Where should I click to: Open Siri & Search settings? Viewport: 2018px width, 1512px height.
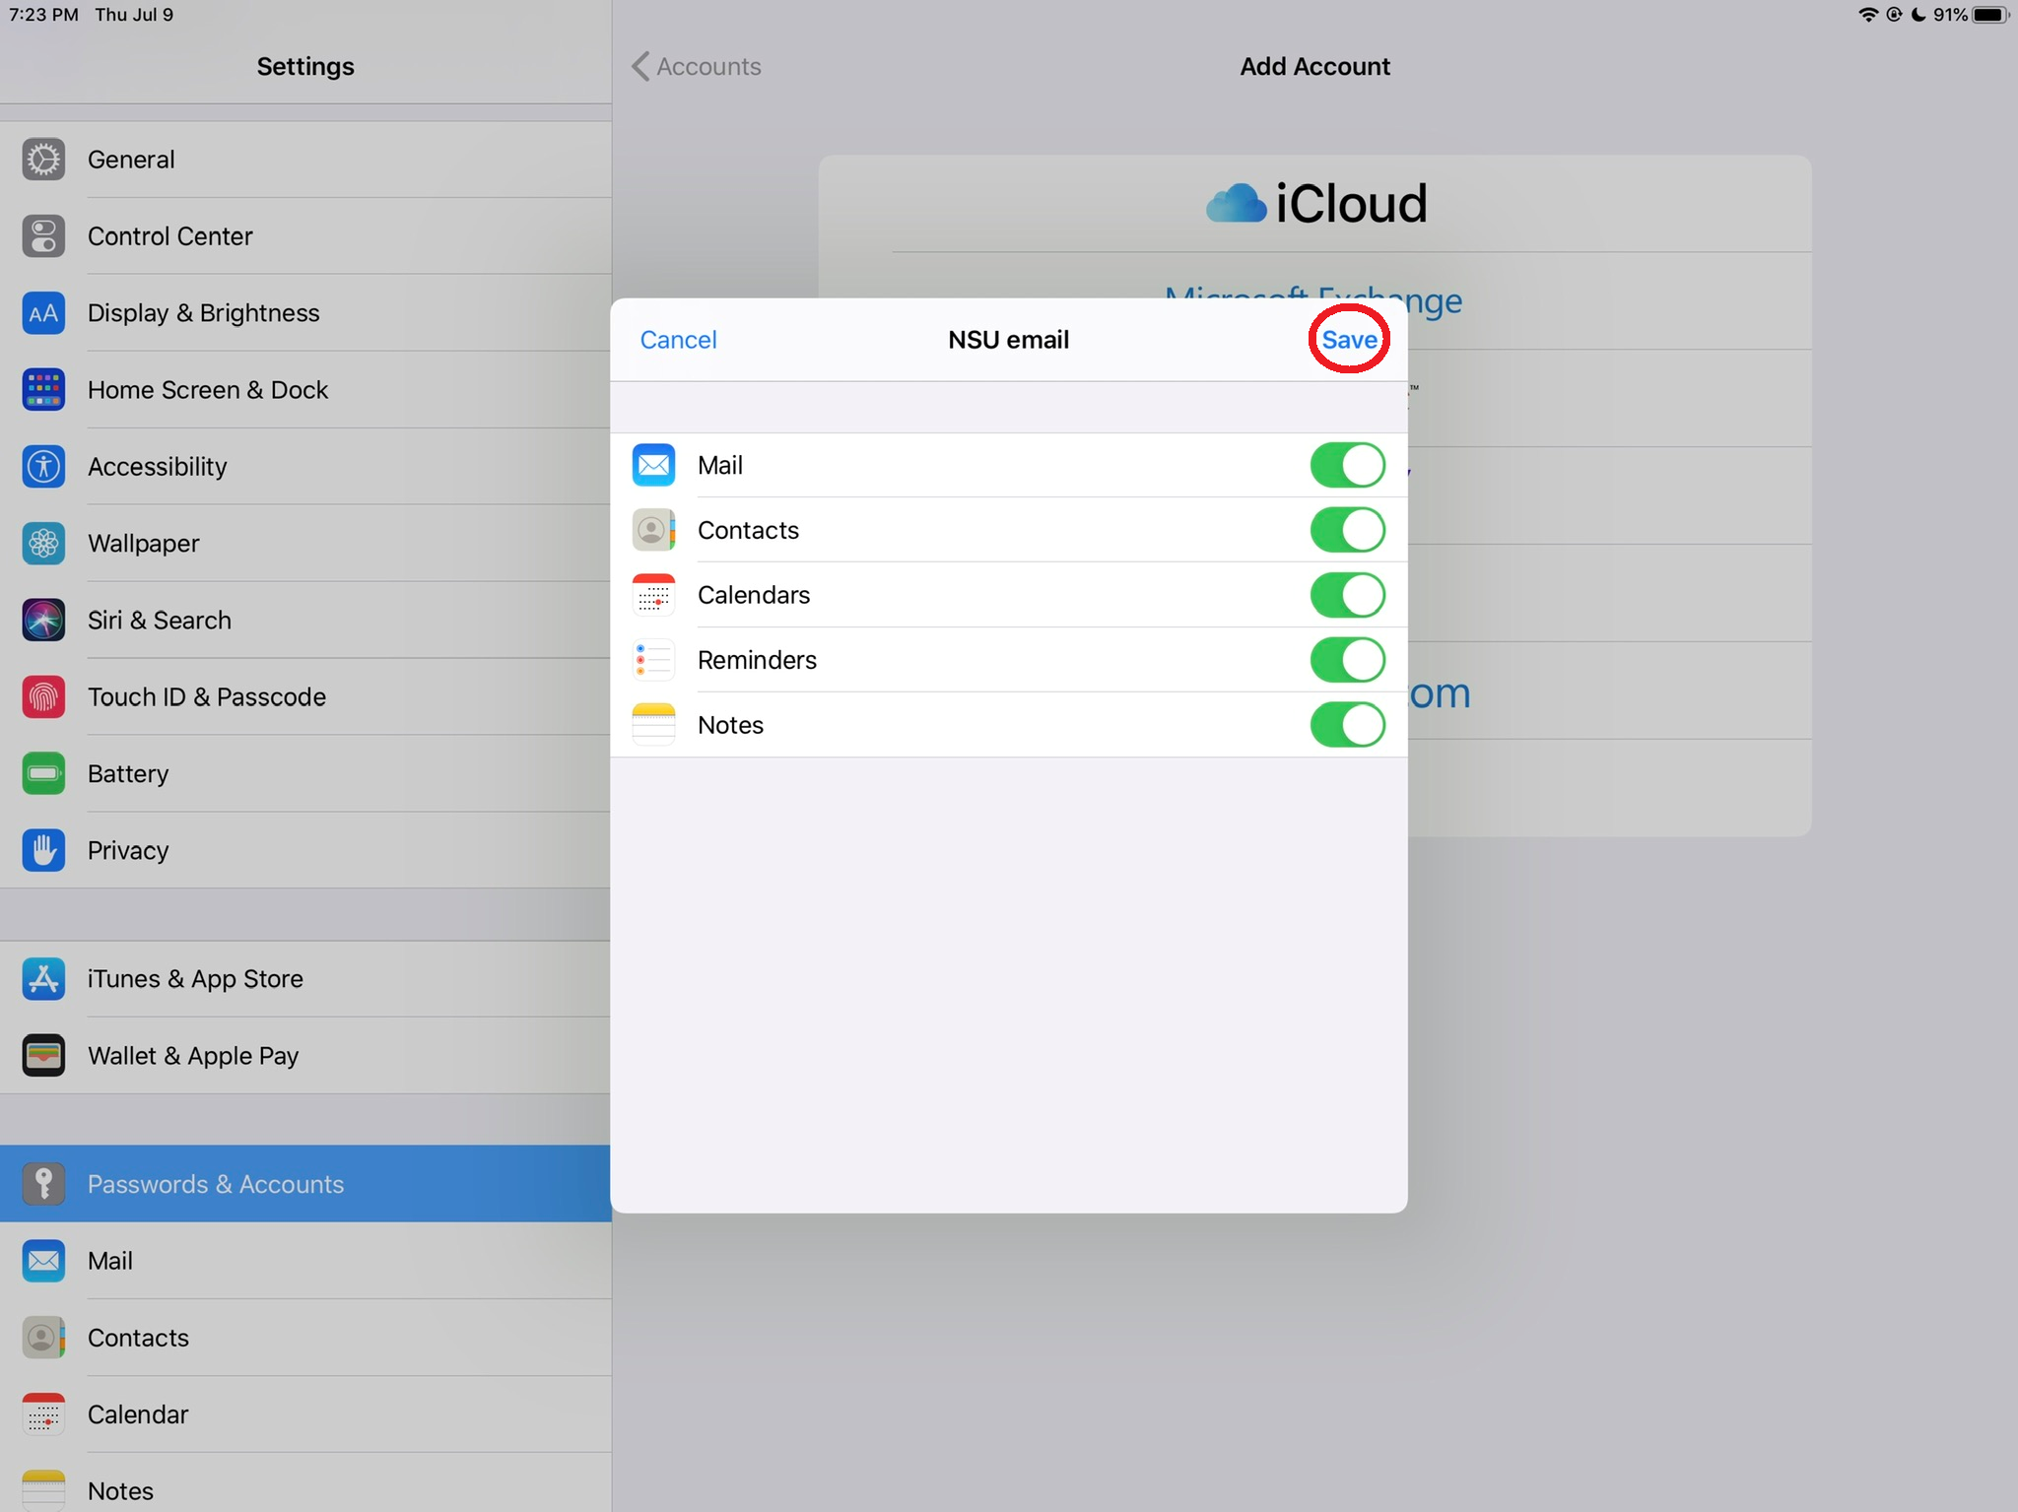pos(305,621)
